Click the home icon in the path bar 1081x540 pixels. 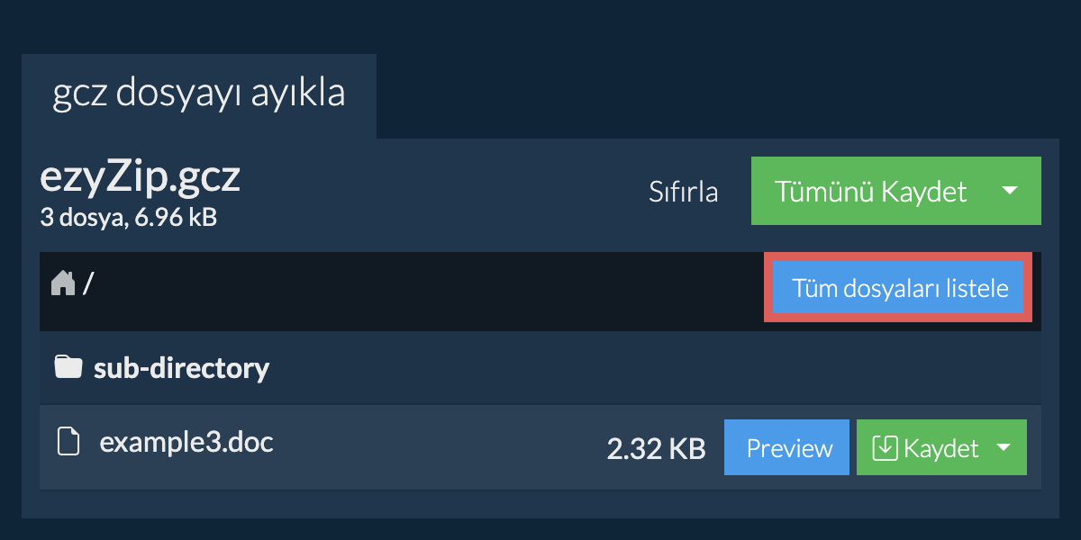pyautogui.click(x=63, y=283)
